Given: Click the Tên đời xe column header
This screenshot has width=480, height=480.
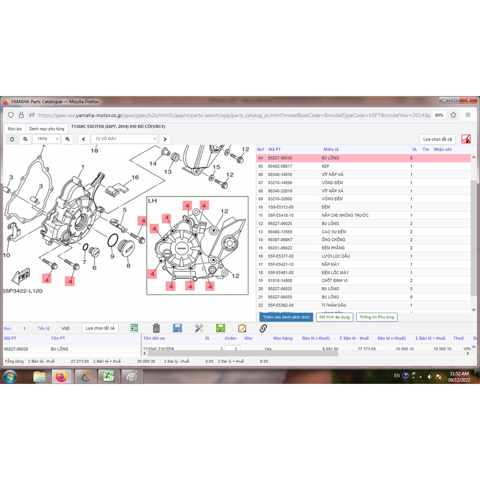Looking at the screenshot, I should point(154,338).
